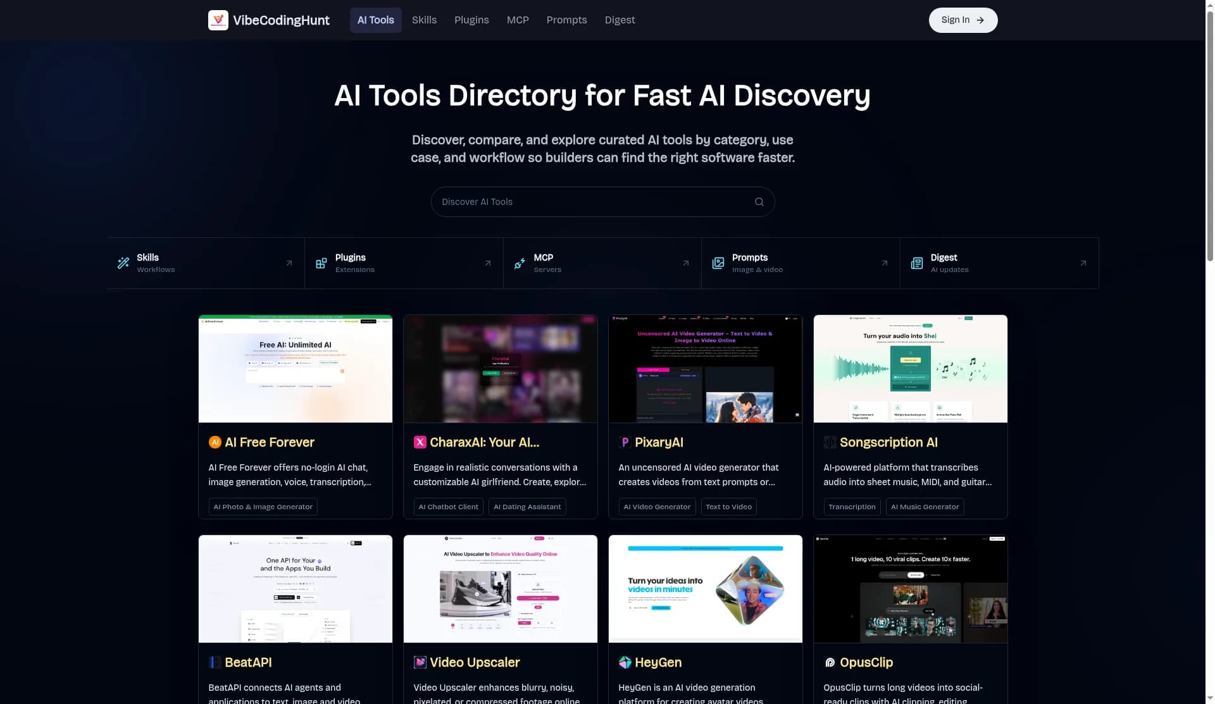Screen dimensions: 1215x704
Task: Click the AI Dating Assistant tag
Action: pyautogui.click(x=527, y=507)
